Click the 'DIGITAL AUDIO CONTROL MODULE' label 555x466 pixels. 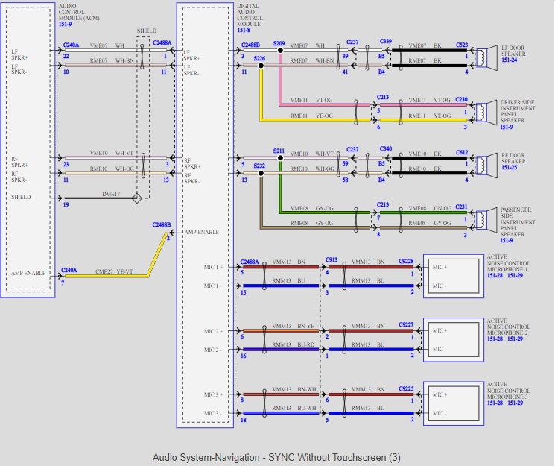click(250, 15)
